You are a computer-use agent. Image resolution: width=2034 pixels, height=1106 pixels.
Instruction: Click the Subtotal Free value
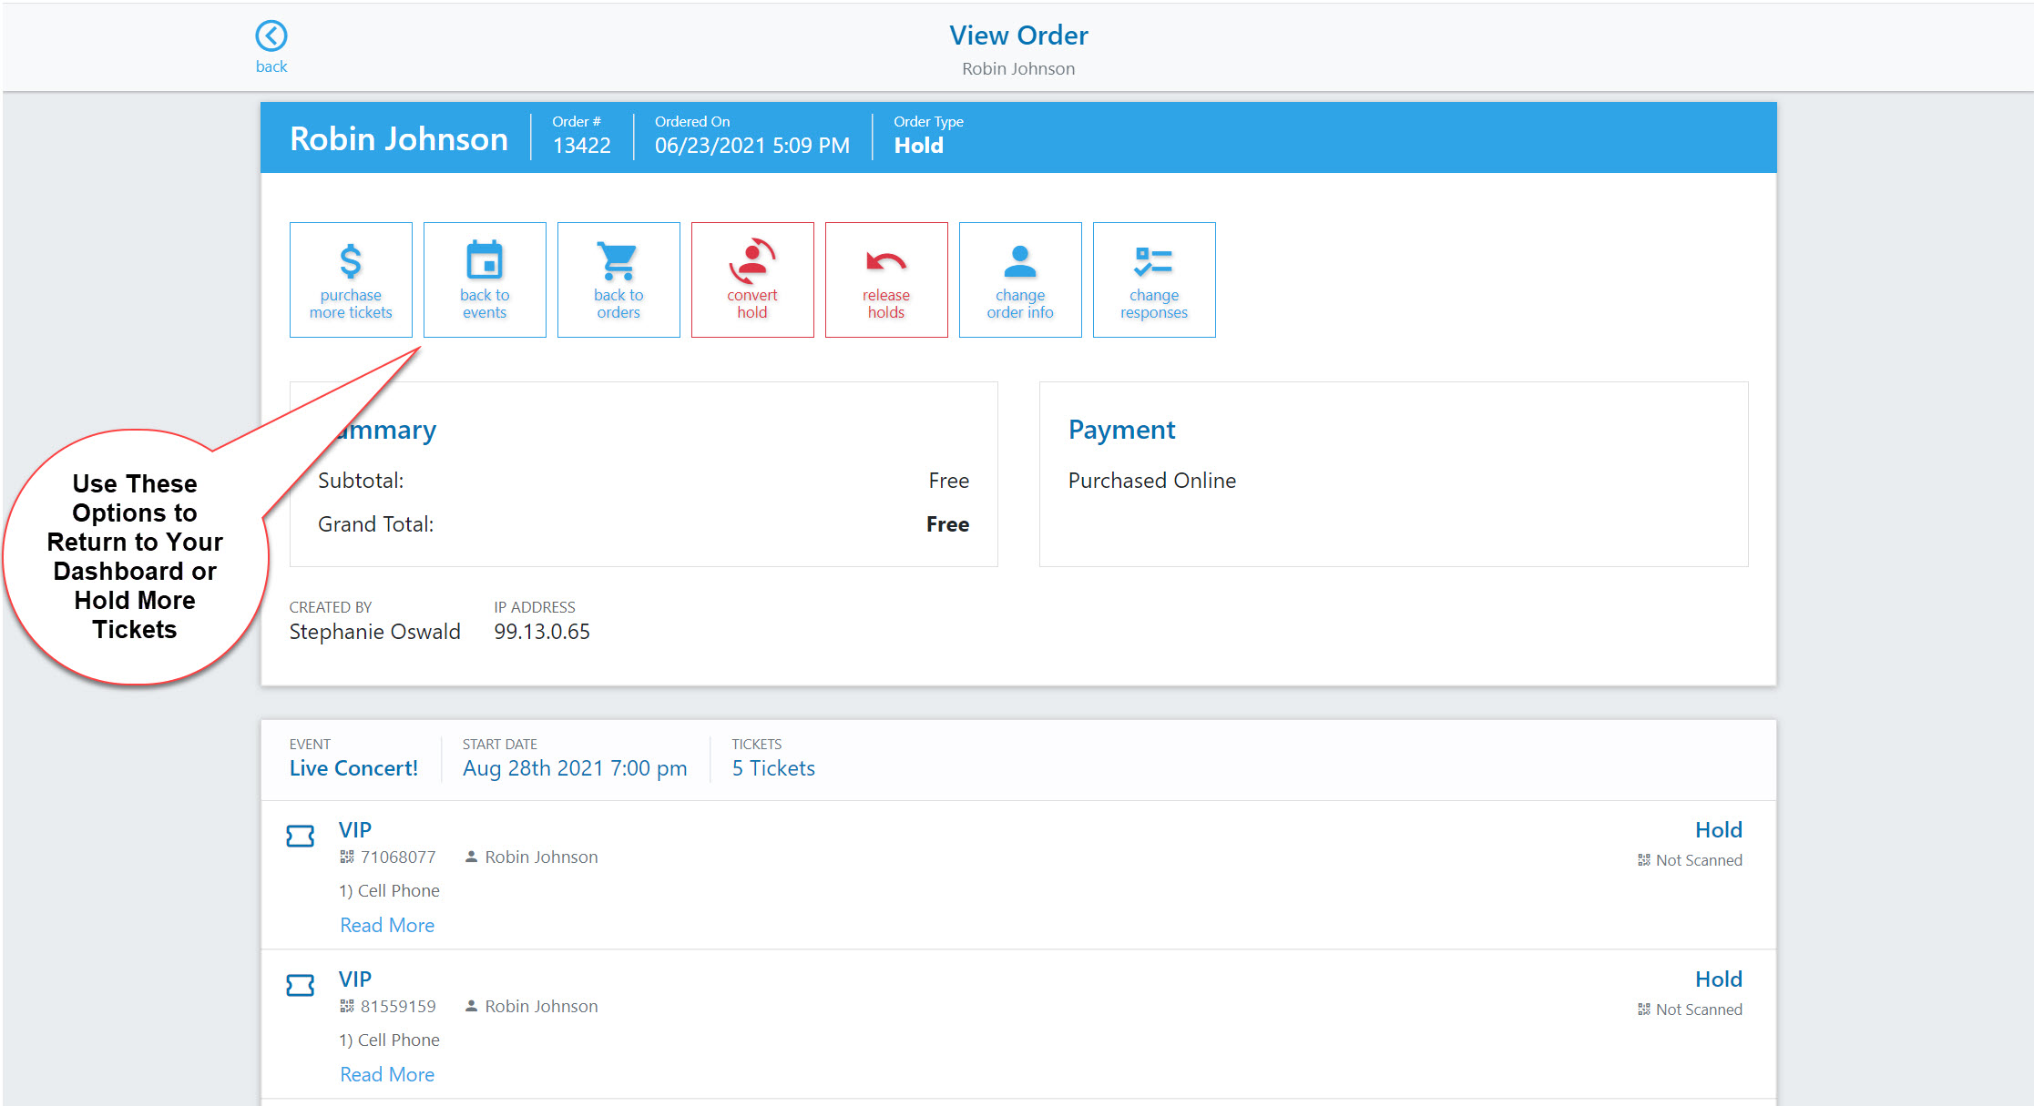pyautogui.click(x=948, y=481)
